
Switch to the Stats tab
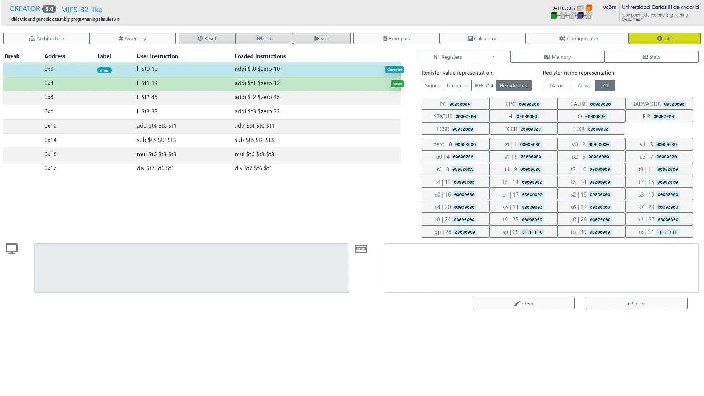click(651, 57)
